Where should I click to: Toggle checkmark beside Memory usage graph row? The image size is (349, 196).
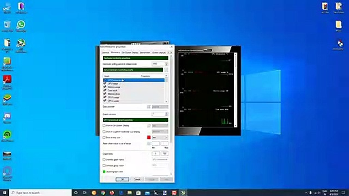coord(105,87)
